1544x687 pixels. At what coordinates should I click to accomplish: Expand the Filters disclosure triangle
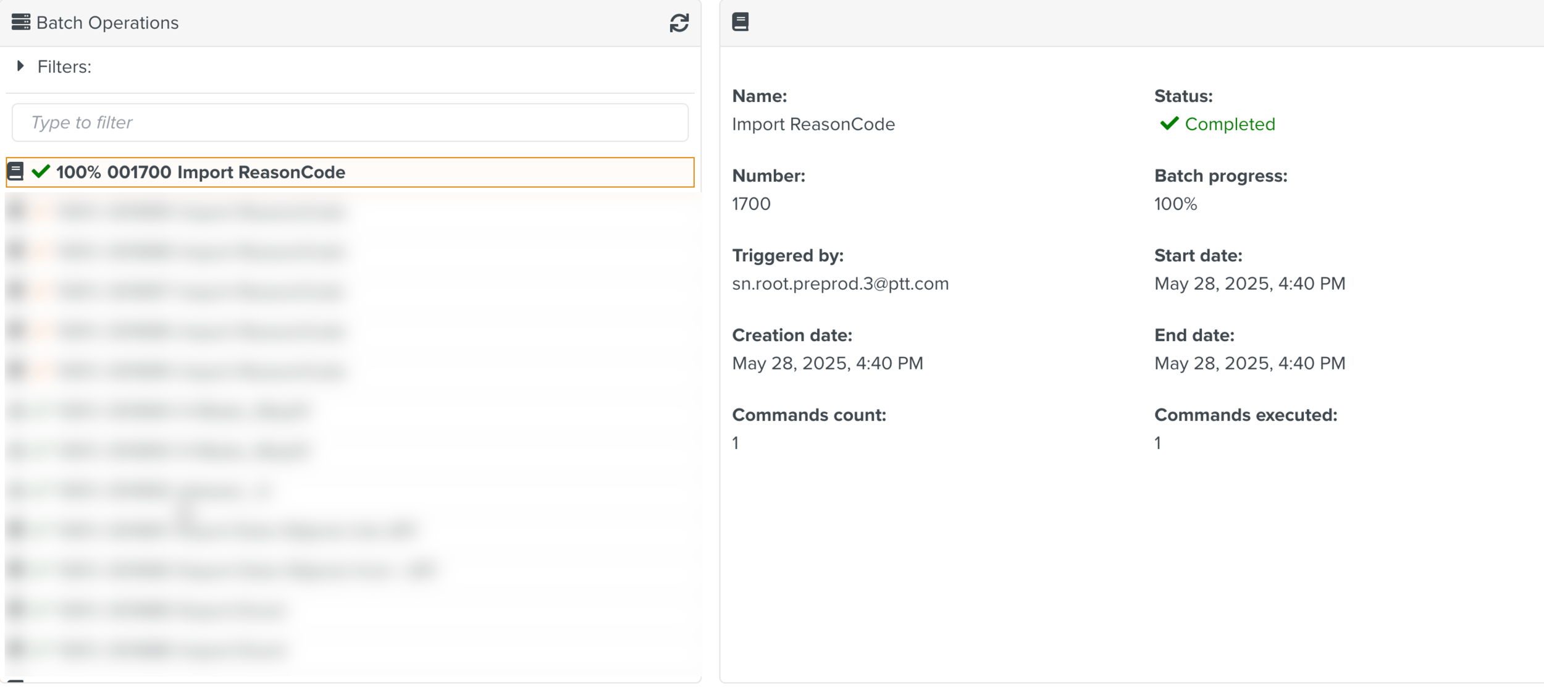point(20,66)
